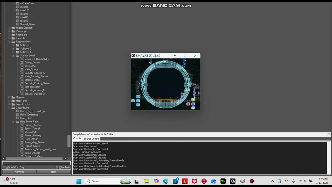Switch to the running E.M.P.y.R.E game taskbar icon

(x=233, y=181)
